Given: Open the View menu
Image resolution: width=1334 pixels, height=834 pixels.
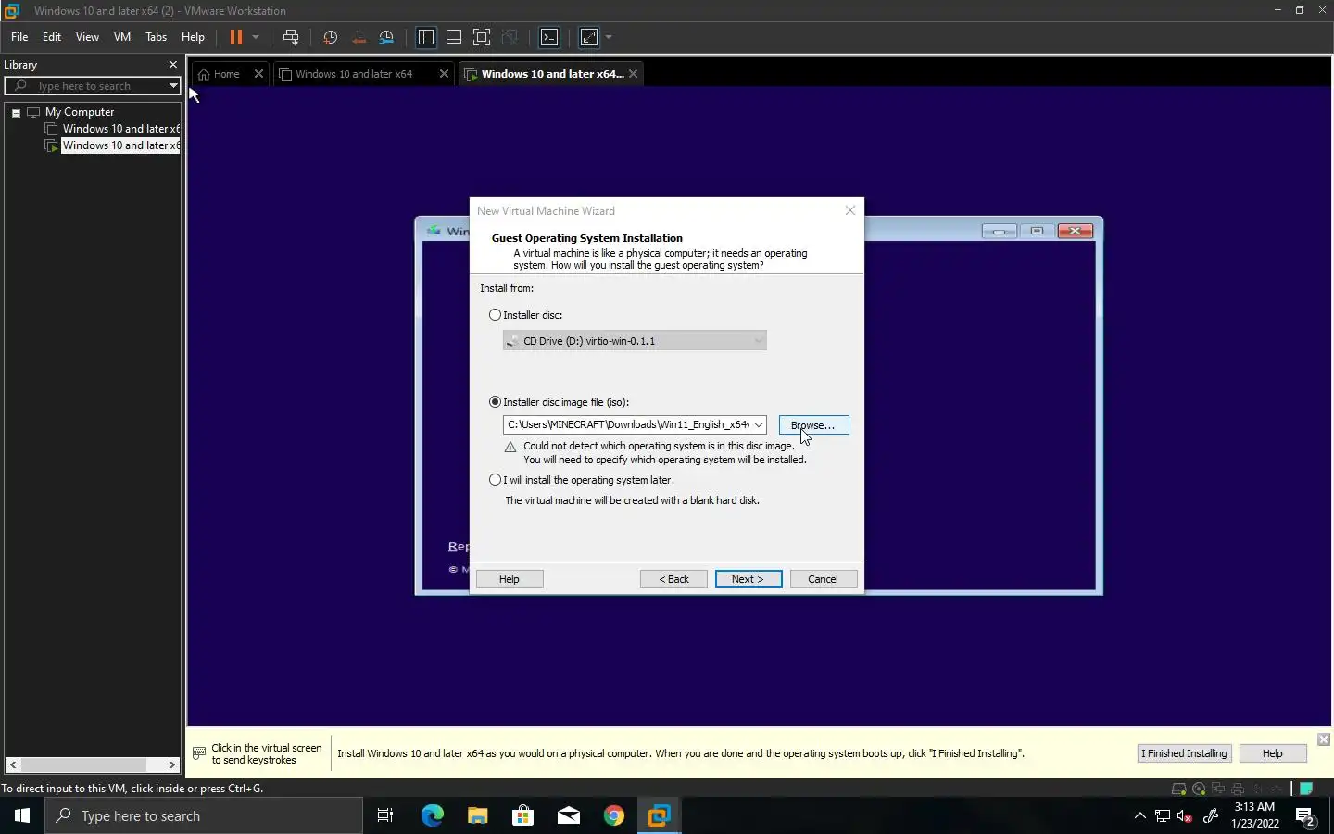Looking at the screenshot, I should tap(87, 37).
